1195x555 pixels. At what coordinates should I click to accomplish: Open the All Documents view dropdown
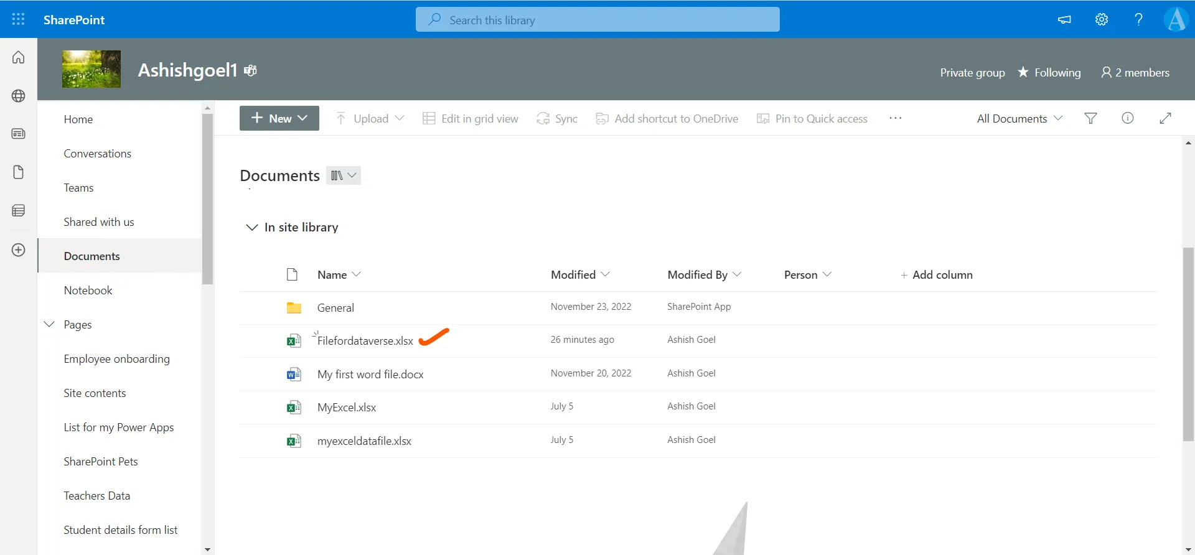(x=1019, y=118)
